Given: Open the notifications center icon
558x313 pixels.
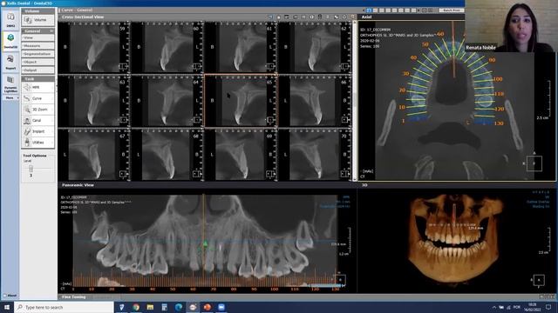Looking at the screenshot, I should tap(548, 307).
